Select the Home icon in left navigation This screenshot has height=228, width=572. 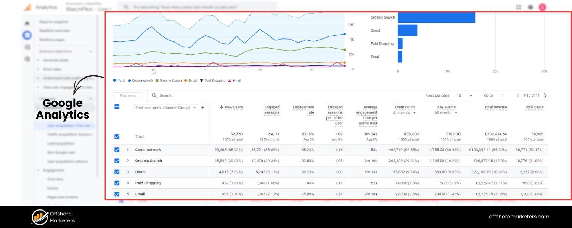coord(27,23)
